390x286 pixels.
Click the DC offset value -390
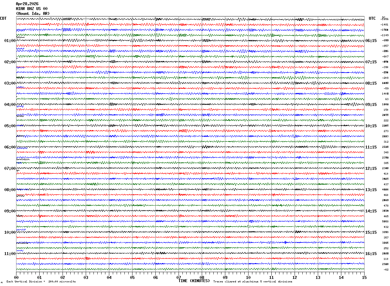click(x=385, y=67)
